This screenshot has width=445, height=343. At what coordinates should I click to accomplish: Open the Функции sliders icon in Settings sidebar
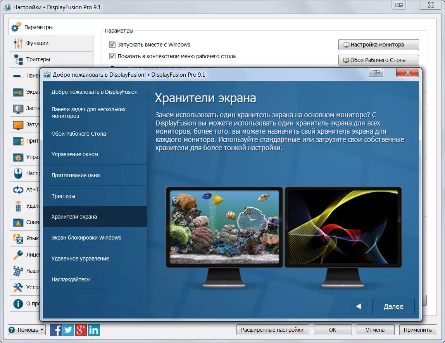(18, 43)
